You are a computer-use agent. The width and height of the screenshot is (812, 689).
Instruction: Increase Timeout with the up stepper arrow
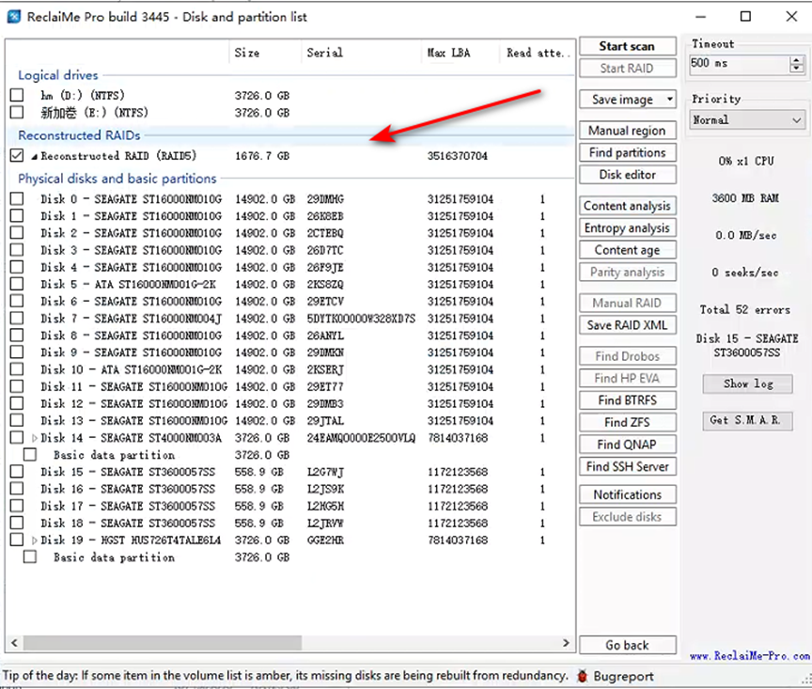tap(797, 59)
